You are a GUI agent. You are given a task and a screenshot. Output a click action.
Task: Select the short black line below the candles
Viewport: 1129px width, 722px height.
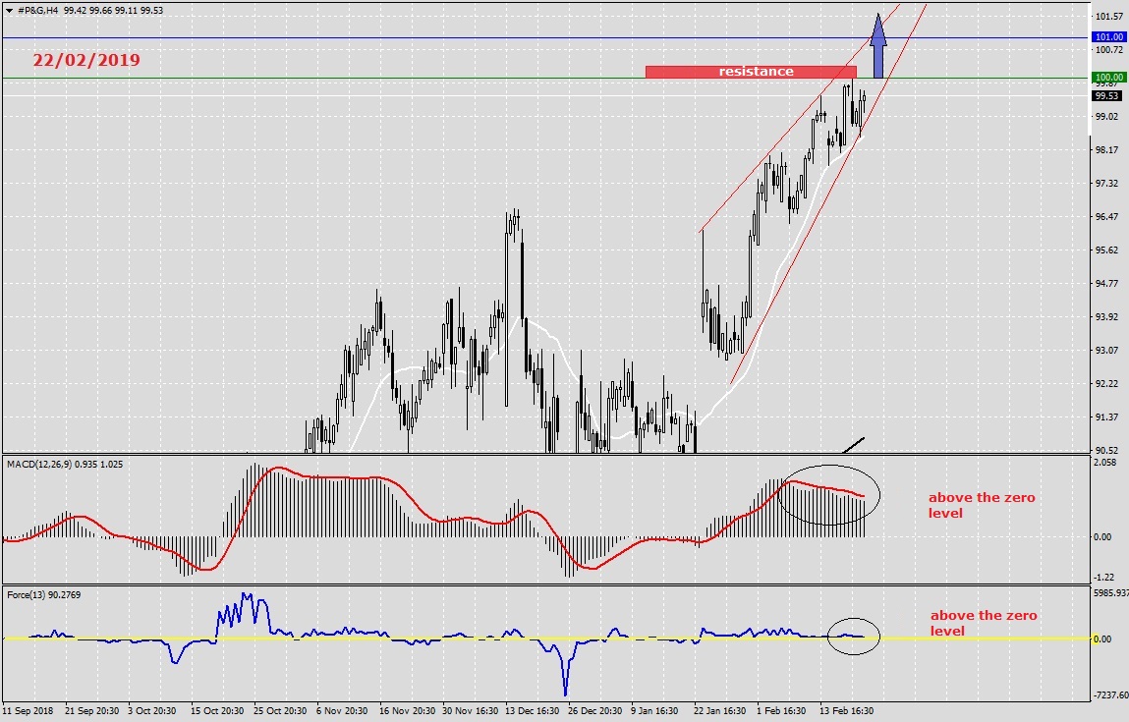[x=847, y=443]
